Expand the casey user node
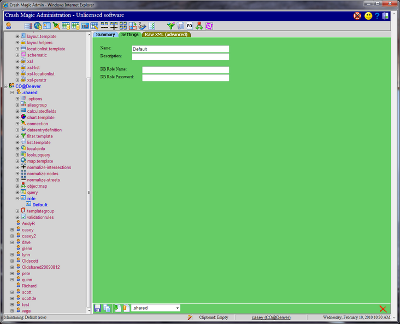400x324 pixels. (12, 230)
